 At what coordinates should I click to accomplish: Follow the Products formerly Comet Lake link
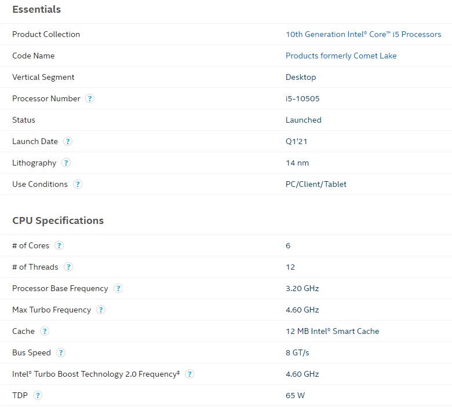[341, 56]
